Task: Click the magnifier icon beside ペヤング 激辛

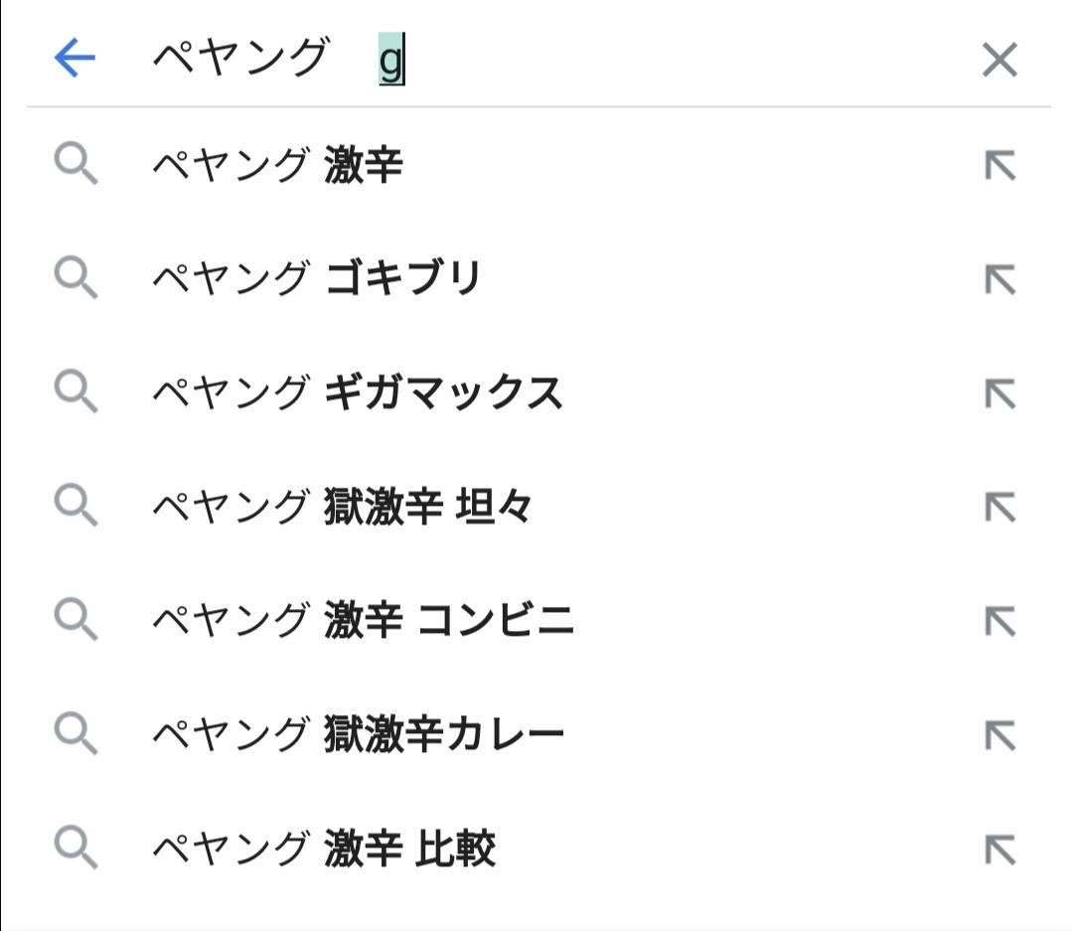Action: 76,165
